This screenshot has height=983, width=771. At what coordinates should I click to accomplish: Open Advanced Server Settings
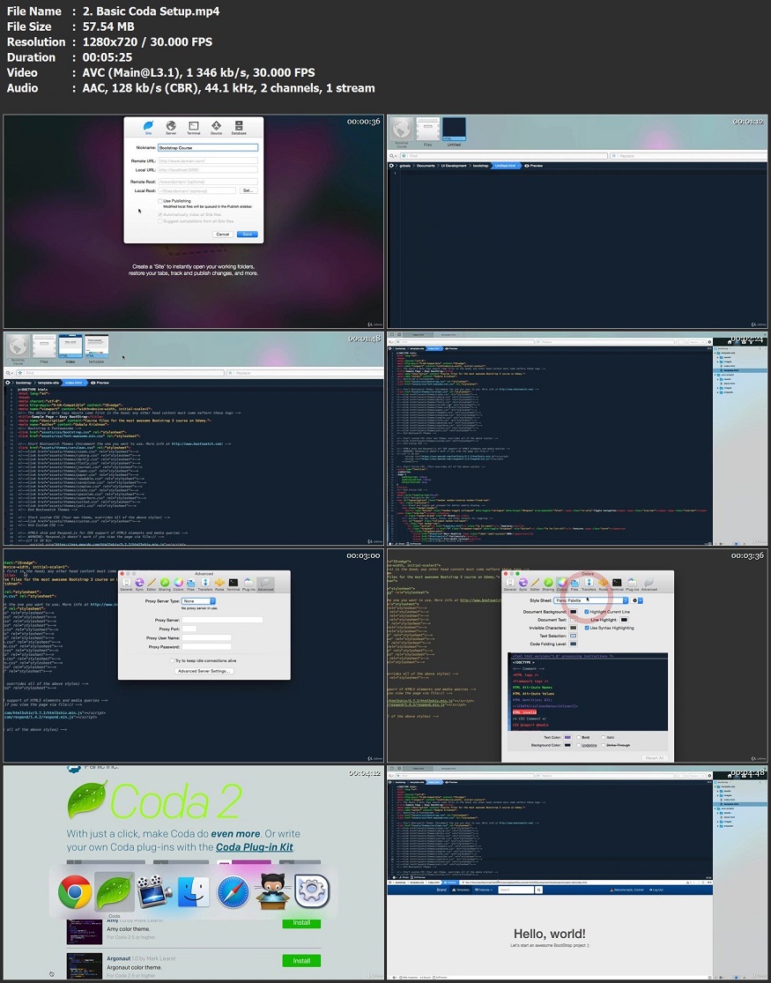click(x=204, y=671)
